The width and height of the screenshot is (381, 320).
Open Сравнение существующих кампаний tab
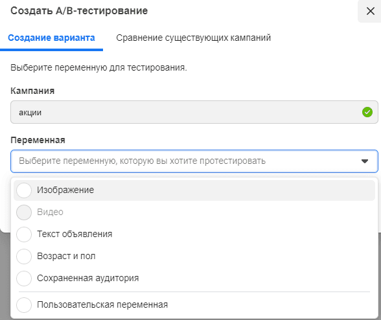click(x=193, y=38)
